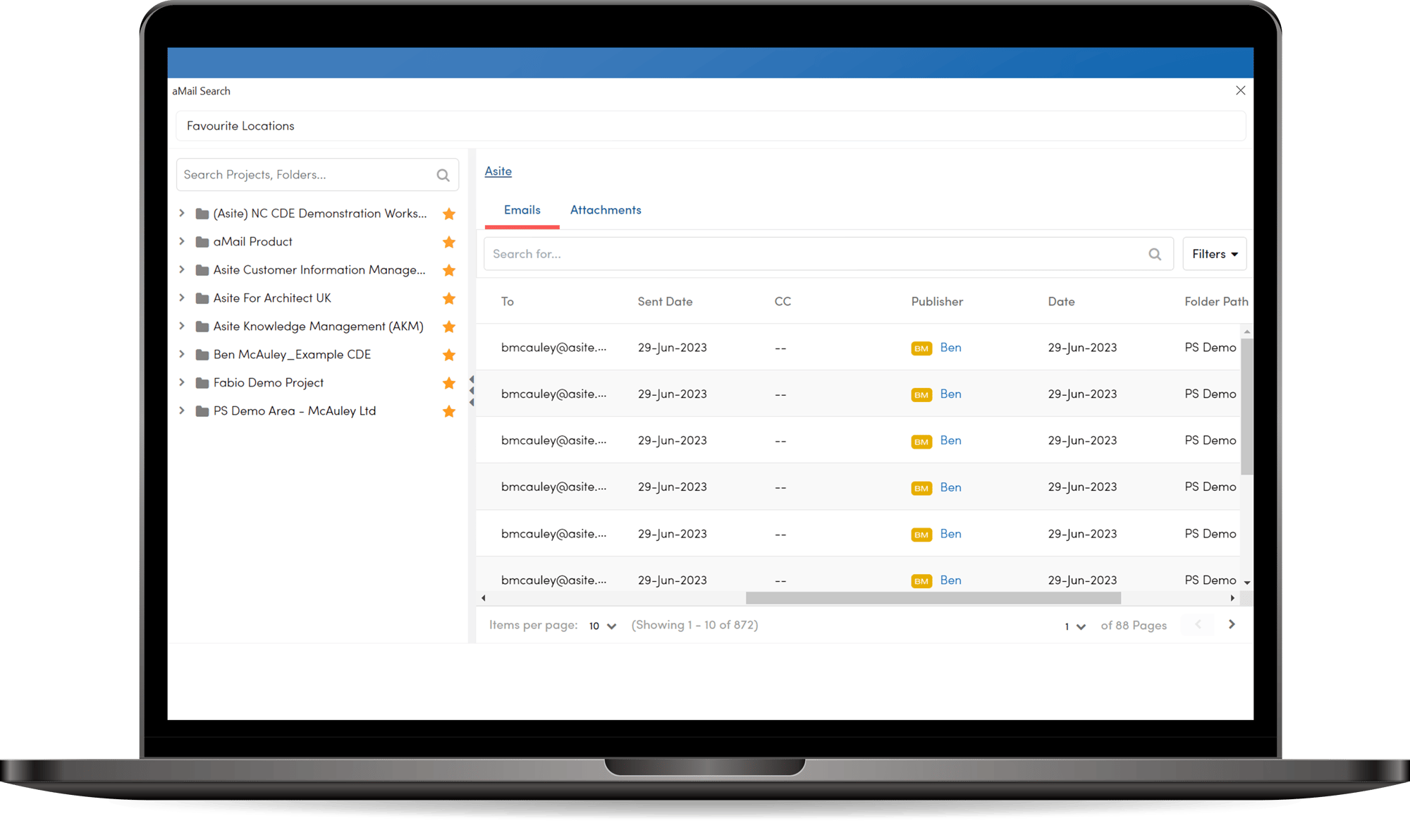
Task: Go to previous page of results
Action: pyautogui.click(x=1198, y=624)
